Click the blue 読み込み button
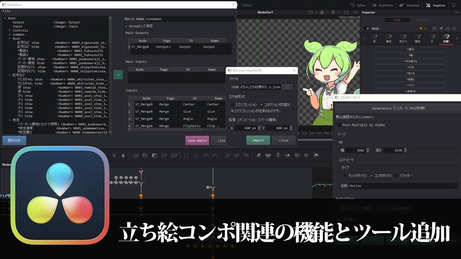This screenshot has height=259, width=461. click(x=14, y=141)
